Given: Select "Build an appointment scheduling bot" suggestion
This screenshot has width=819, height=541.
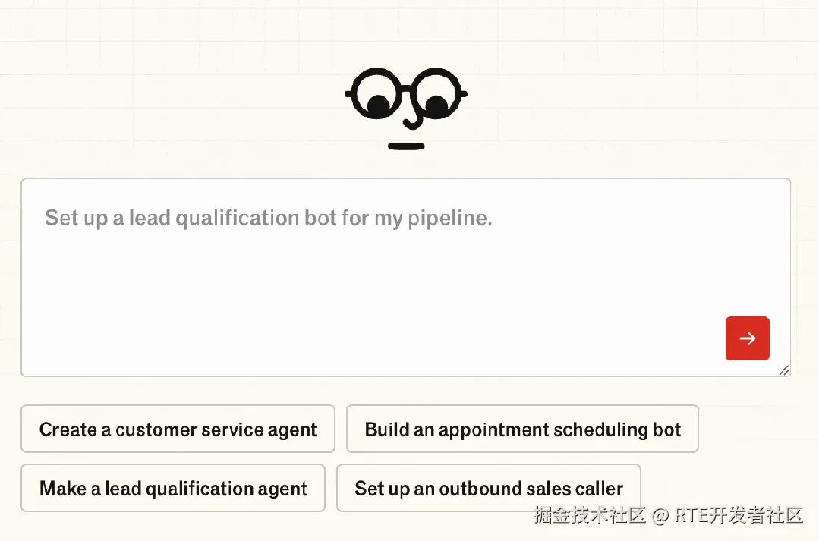Looking at the screenshot, I should (x=522, y=429).
